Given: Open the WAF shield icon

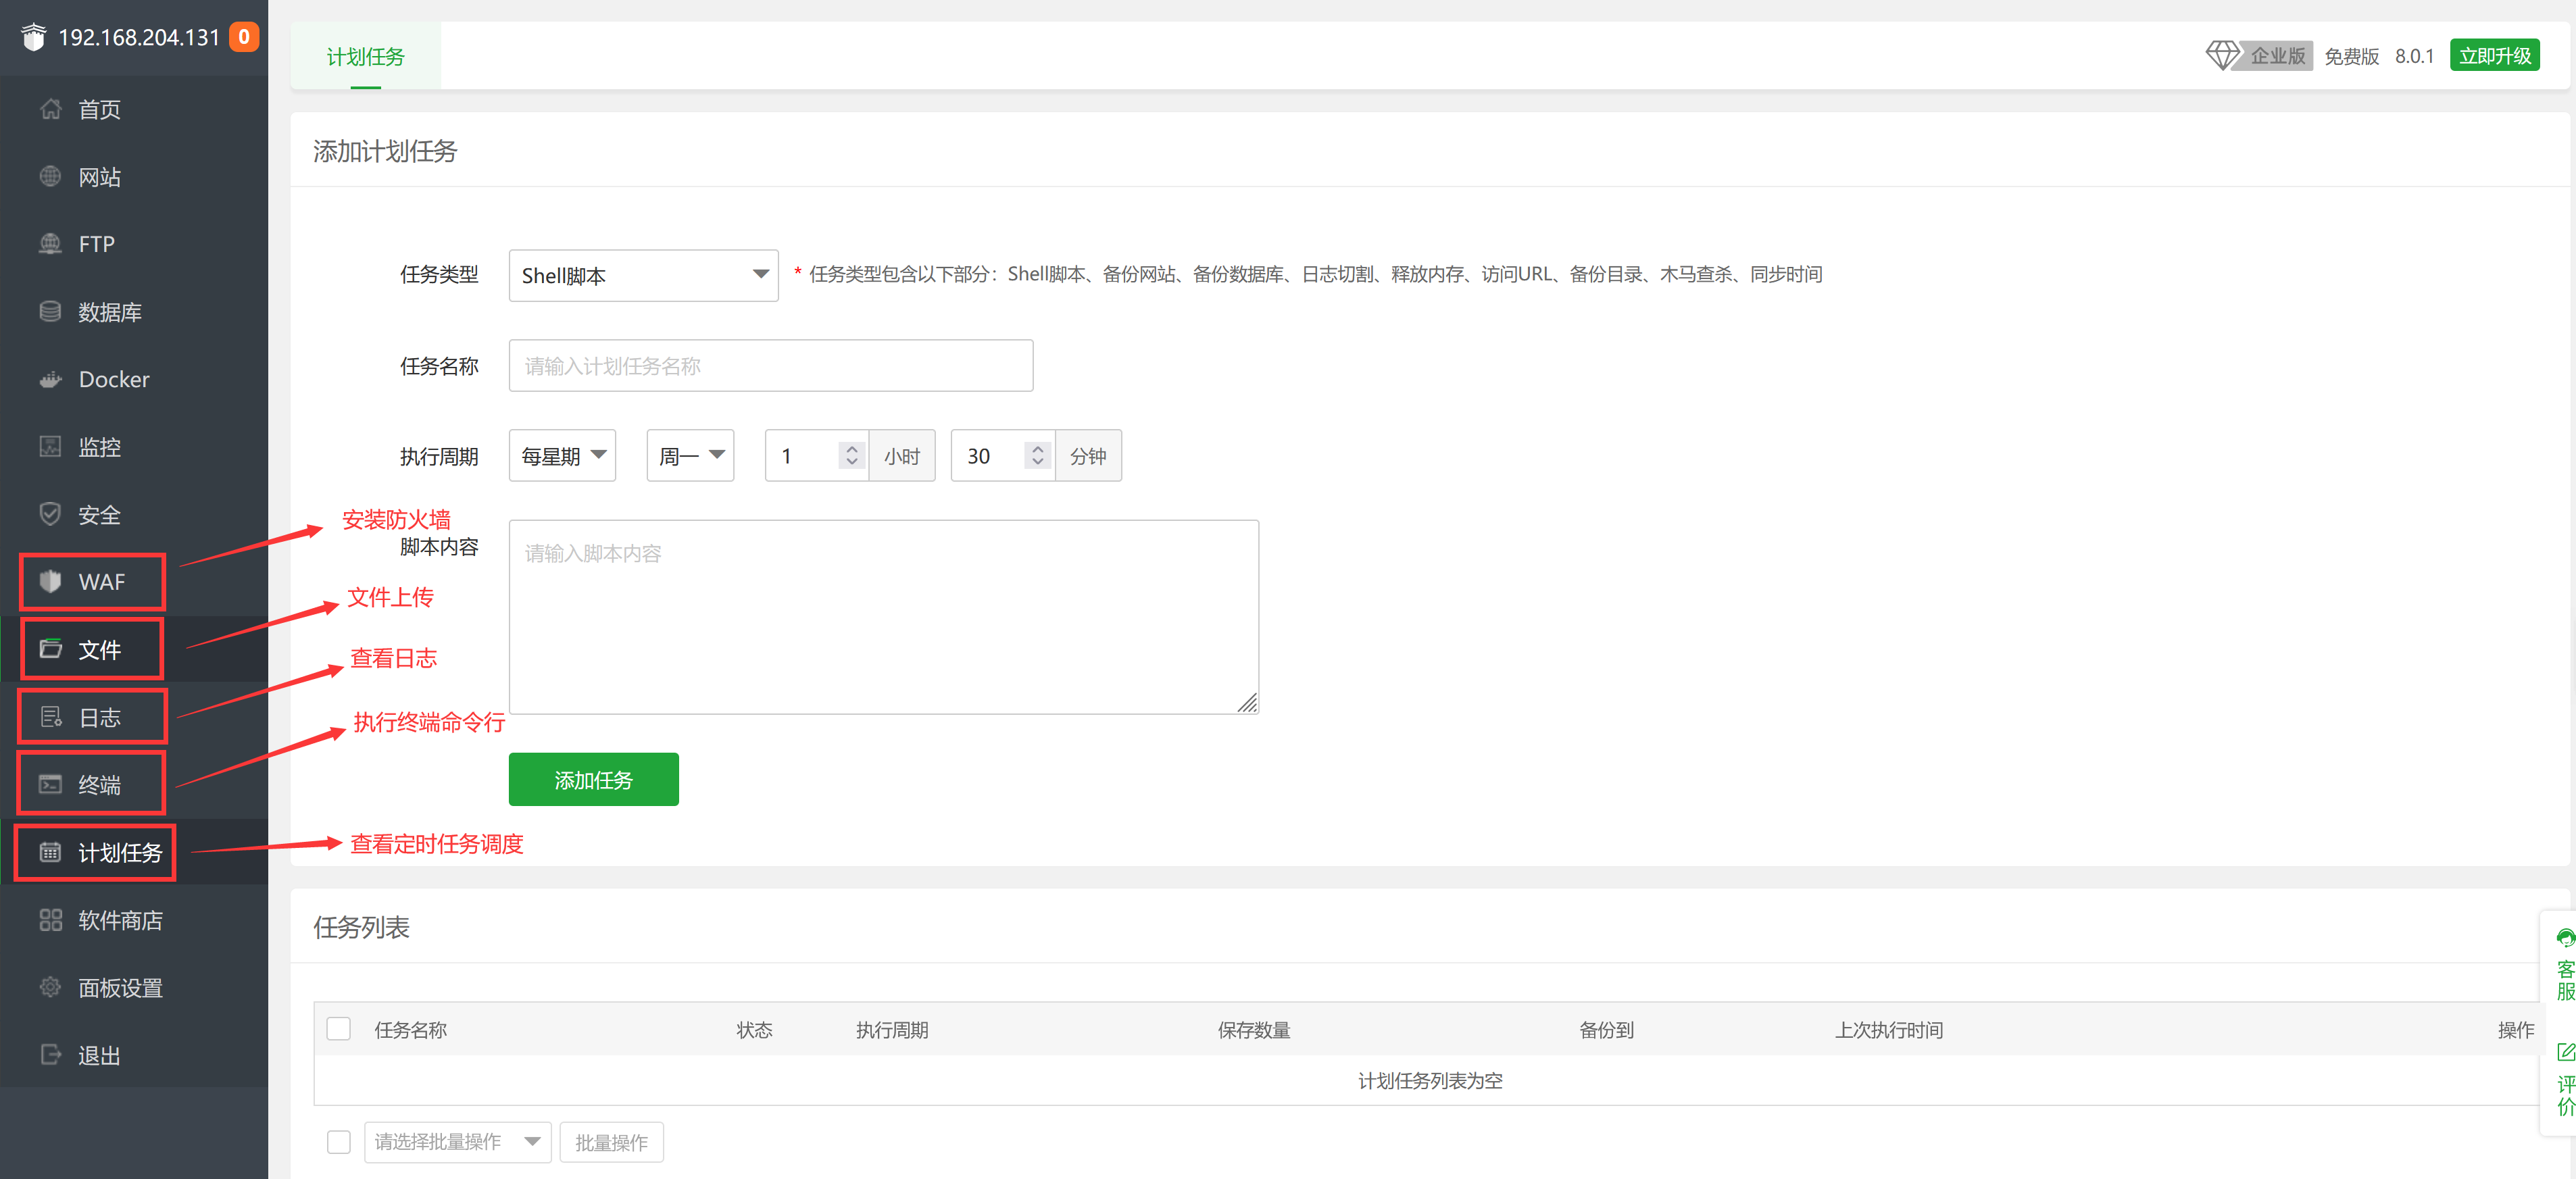Looking at the screenshot, I should tap(50, 582).
